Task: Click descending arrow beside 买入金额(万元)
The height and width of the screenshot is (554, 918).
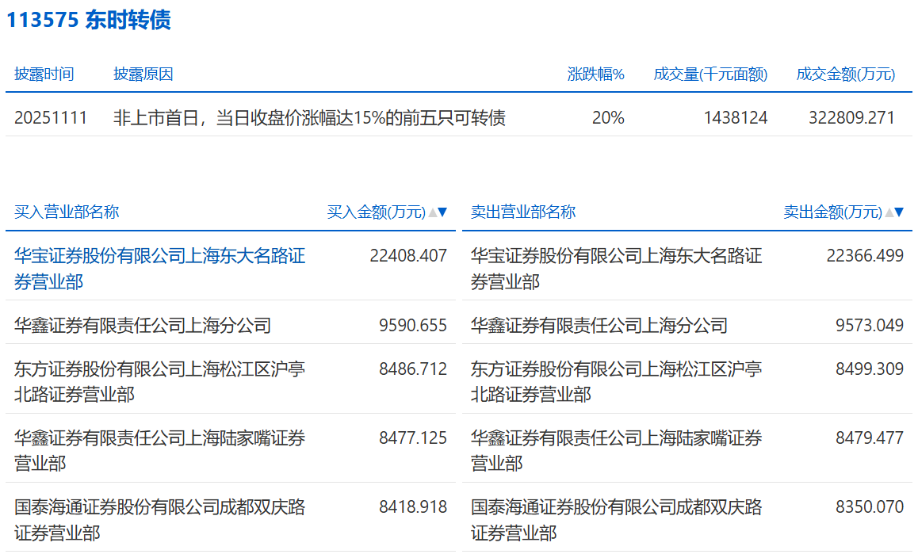Action: tap(442, 212)
